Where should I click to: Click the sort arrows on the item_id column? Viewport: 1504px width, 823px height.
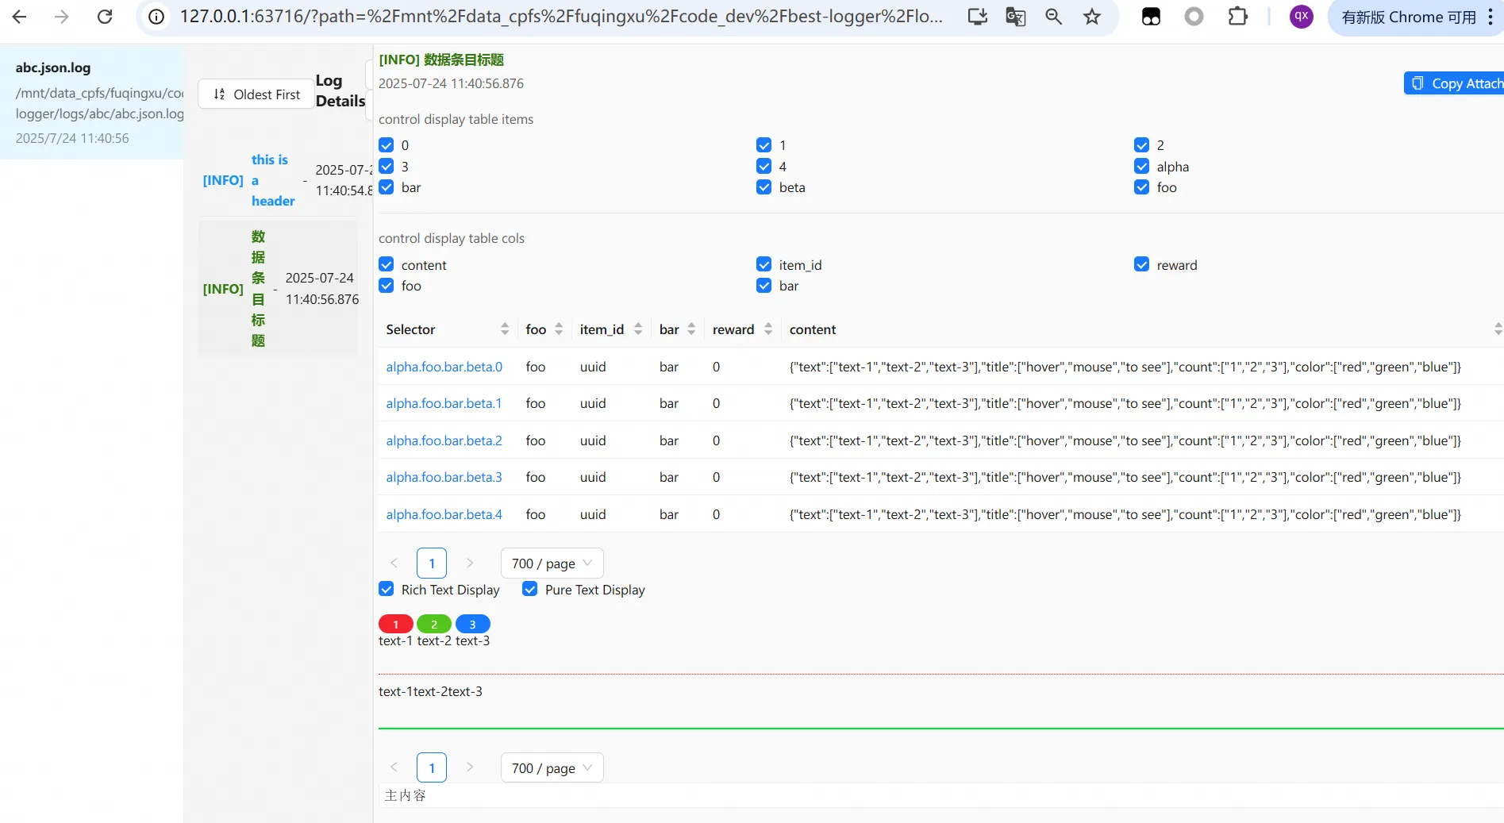pos(639,329)
